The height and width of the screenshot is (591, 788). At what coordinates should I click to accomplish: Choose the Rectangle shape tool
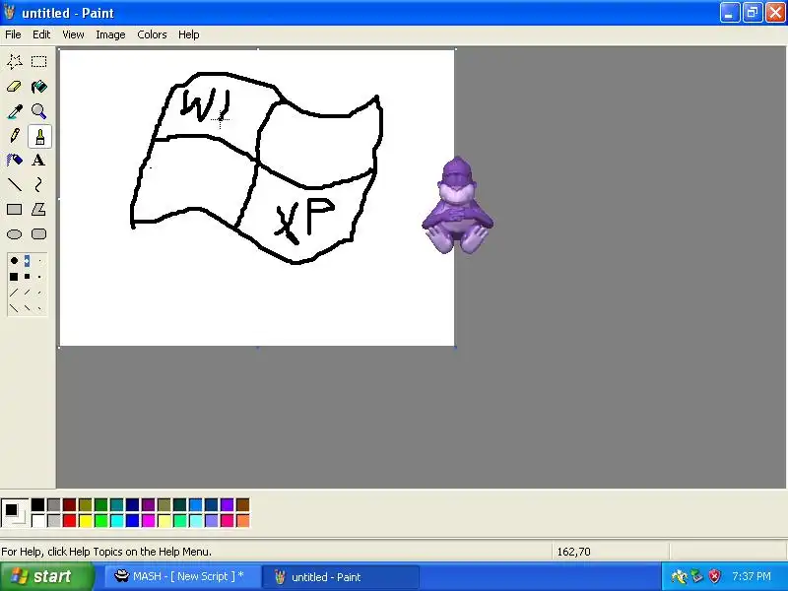pos(14,210)
